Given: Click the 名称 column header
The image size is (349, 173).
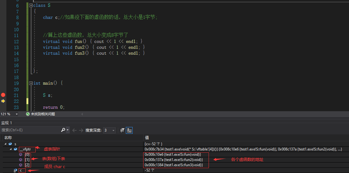Looking at the screenshot, I should [8, 137].
